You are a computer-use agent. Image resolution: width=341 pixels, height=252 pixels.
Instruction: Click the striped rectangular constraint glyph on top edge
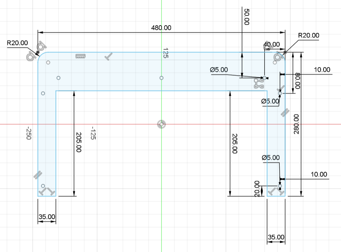click(x=81, y=57)
